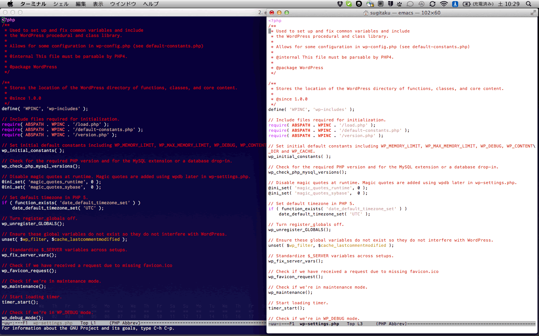Click the Time Machine clock icon
The height and width of the screenshot is (336, 539).
(x=421, y=4)
